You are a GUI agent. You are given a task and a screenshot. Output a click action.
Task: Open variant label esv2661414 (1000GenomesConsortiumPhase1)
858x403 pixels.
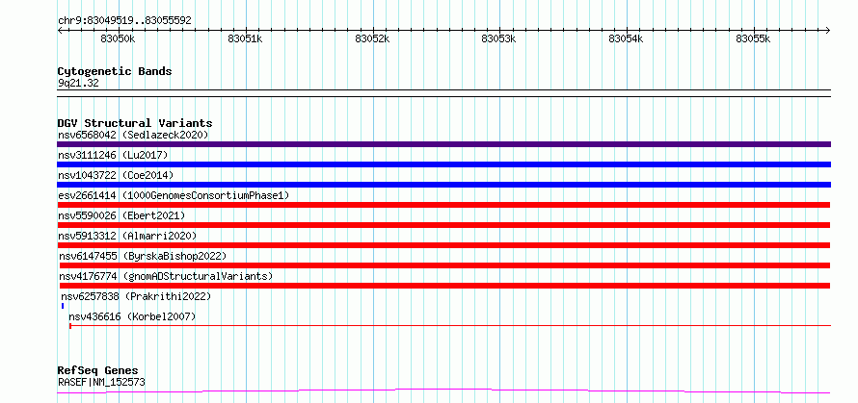coord(174,195)
